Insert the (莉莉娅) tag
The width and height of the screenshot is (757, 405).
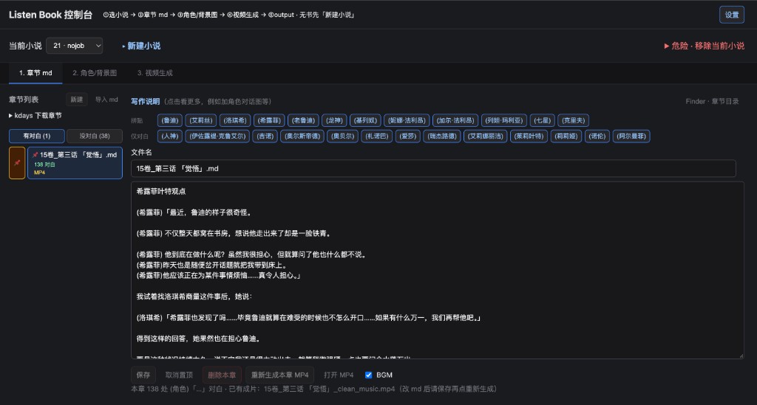pyautogui.click(x=566, y=136)
